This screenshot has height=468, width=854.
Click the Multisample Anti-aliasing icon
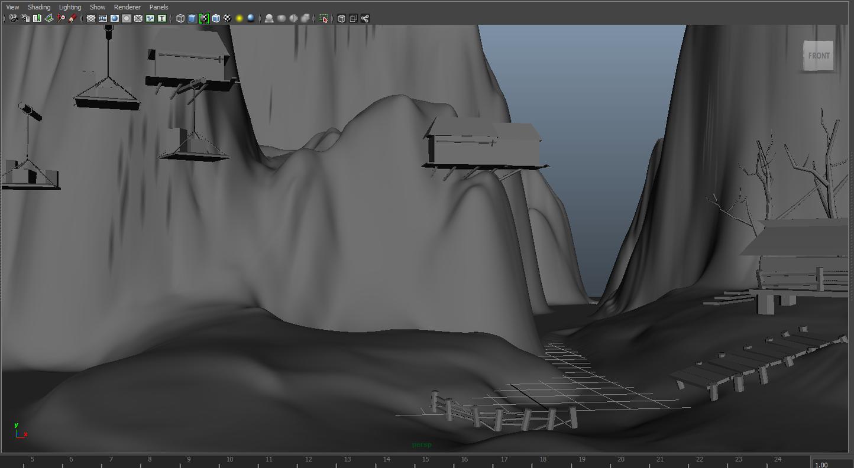coord(293,18)
